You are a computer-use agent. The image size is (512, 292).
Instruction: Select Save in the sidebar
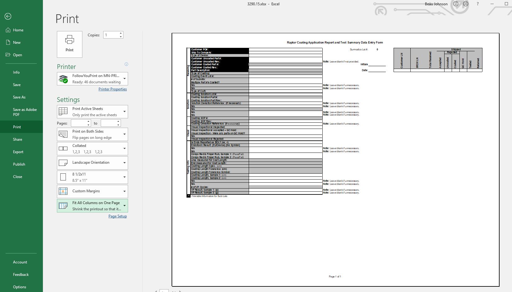pyautogui.click(x=21, y=85)
